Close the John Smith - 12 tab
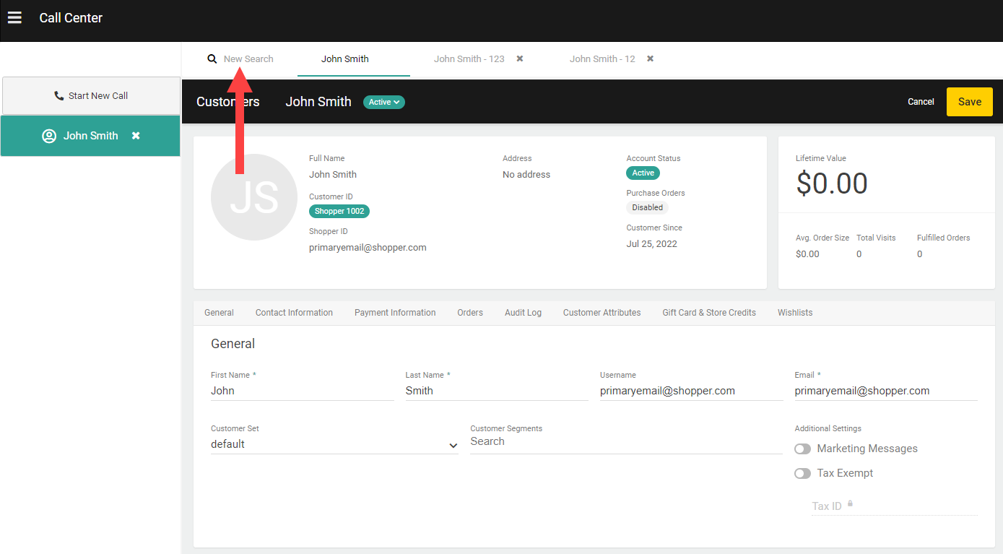The image size is (1003, 554). coord(649,59)
